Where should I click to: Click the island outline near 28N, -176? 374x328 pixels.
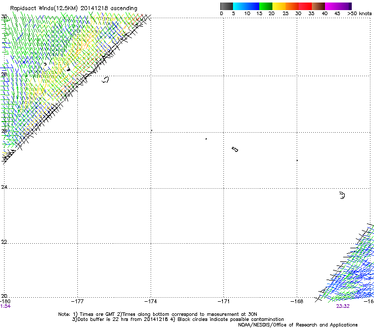105,80
